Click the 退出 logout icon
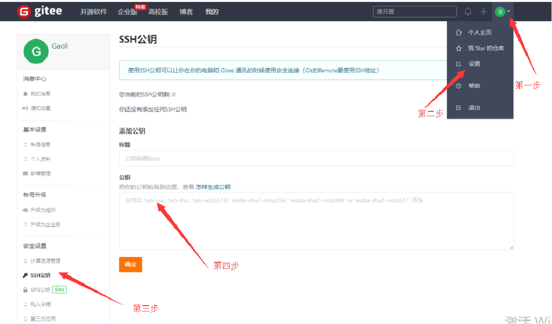This screenshot has height=324, width=552. (x=458, y=108)
